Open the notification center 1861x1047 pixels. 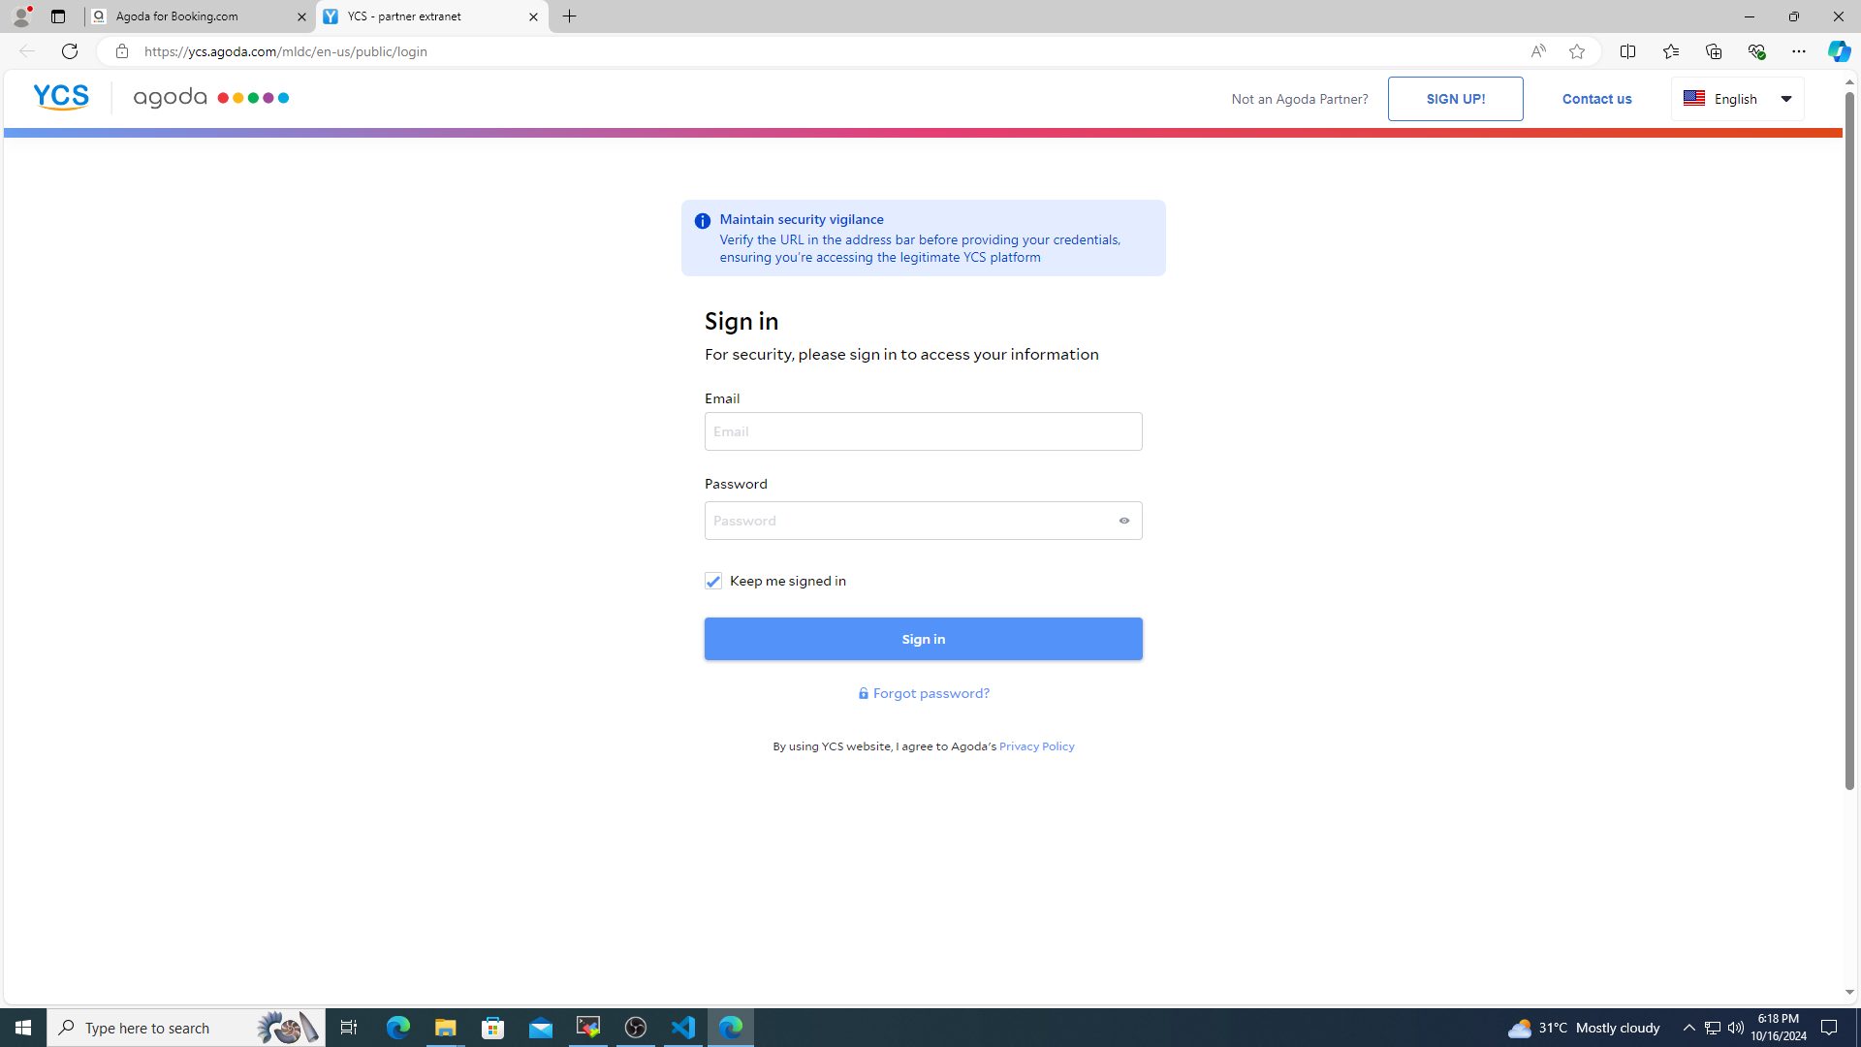[1830, 1028]
